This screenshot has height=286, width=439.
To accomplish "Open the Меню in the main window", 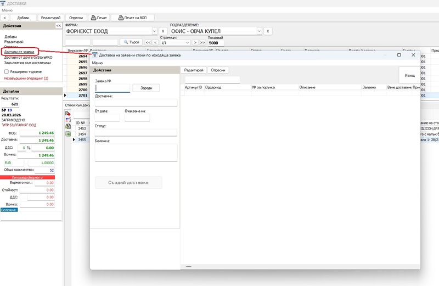I will click(7, 10).
